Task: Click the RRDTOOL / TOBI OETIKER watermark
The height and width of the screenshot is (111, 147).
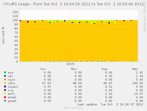Action: coord(145,17)
